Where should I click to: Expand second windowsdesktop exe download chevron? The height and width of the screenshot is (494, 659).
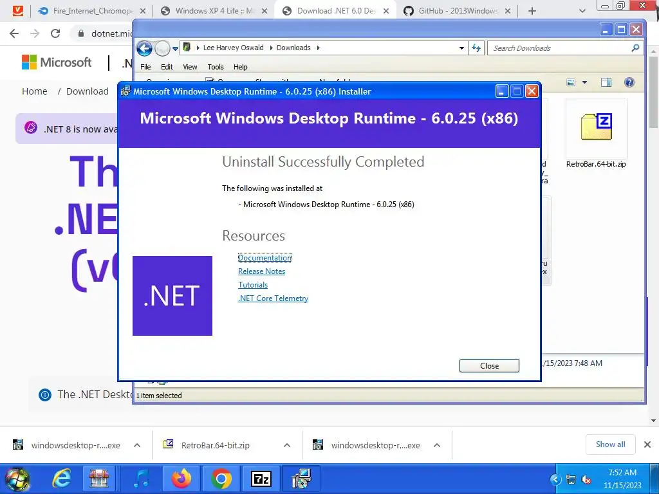click(x=437, y=445)
